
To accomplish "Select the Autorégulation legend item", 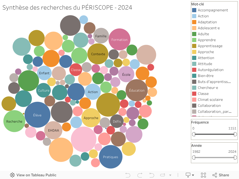I will point(210,70).
